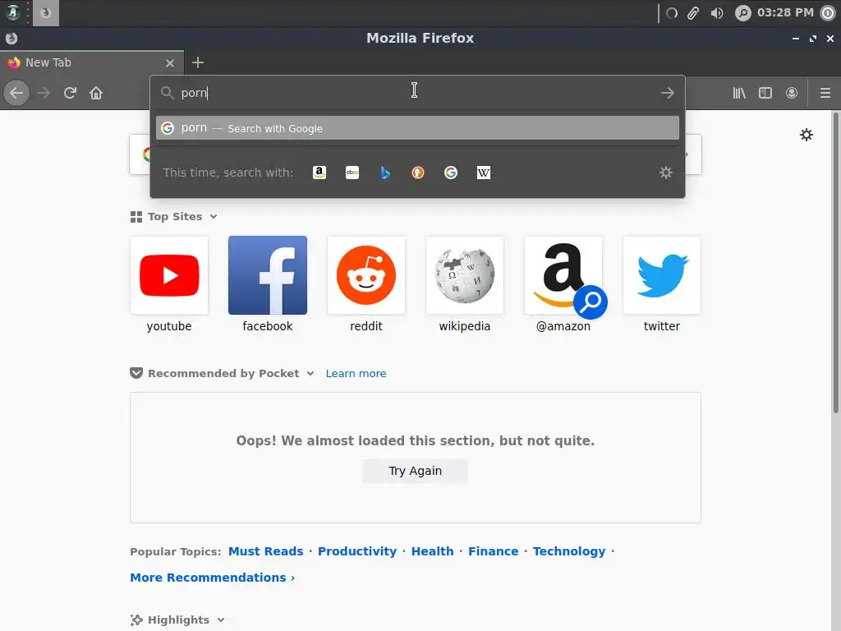
Task: Click the page vertical scrollbar thumb
Action: (x=835, y=263)
